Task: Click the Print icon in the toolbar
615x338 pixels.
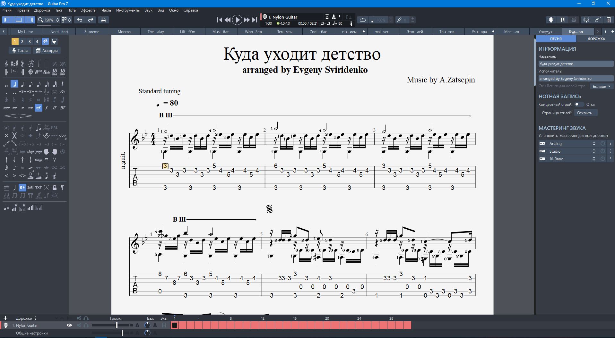Action: coord(103,20)
